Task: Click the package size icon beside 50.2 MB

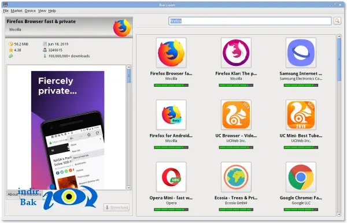Action: [x=11, y=44]
